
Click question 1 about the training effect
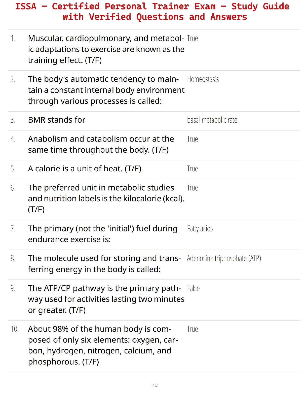click(106, 49)
